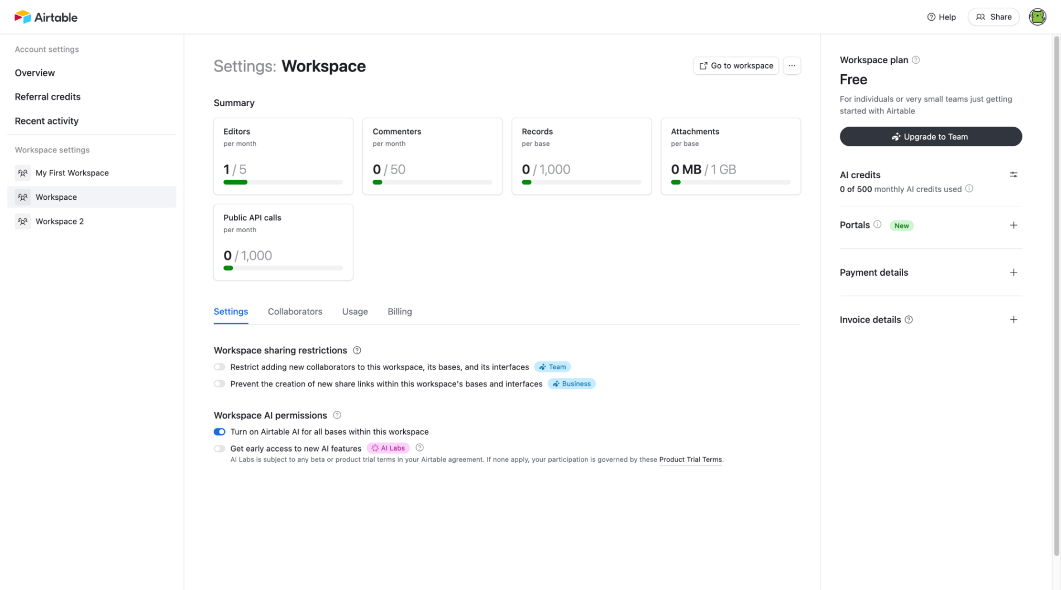Click help icon next to AI Labs
Viewport: 1061px width, 590px height.
click(419, 448)
